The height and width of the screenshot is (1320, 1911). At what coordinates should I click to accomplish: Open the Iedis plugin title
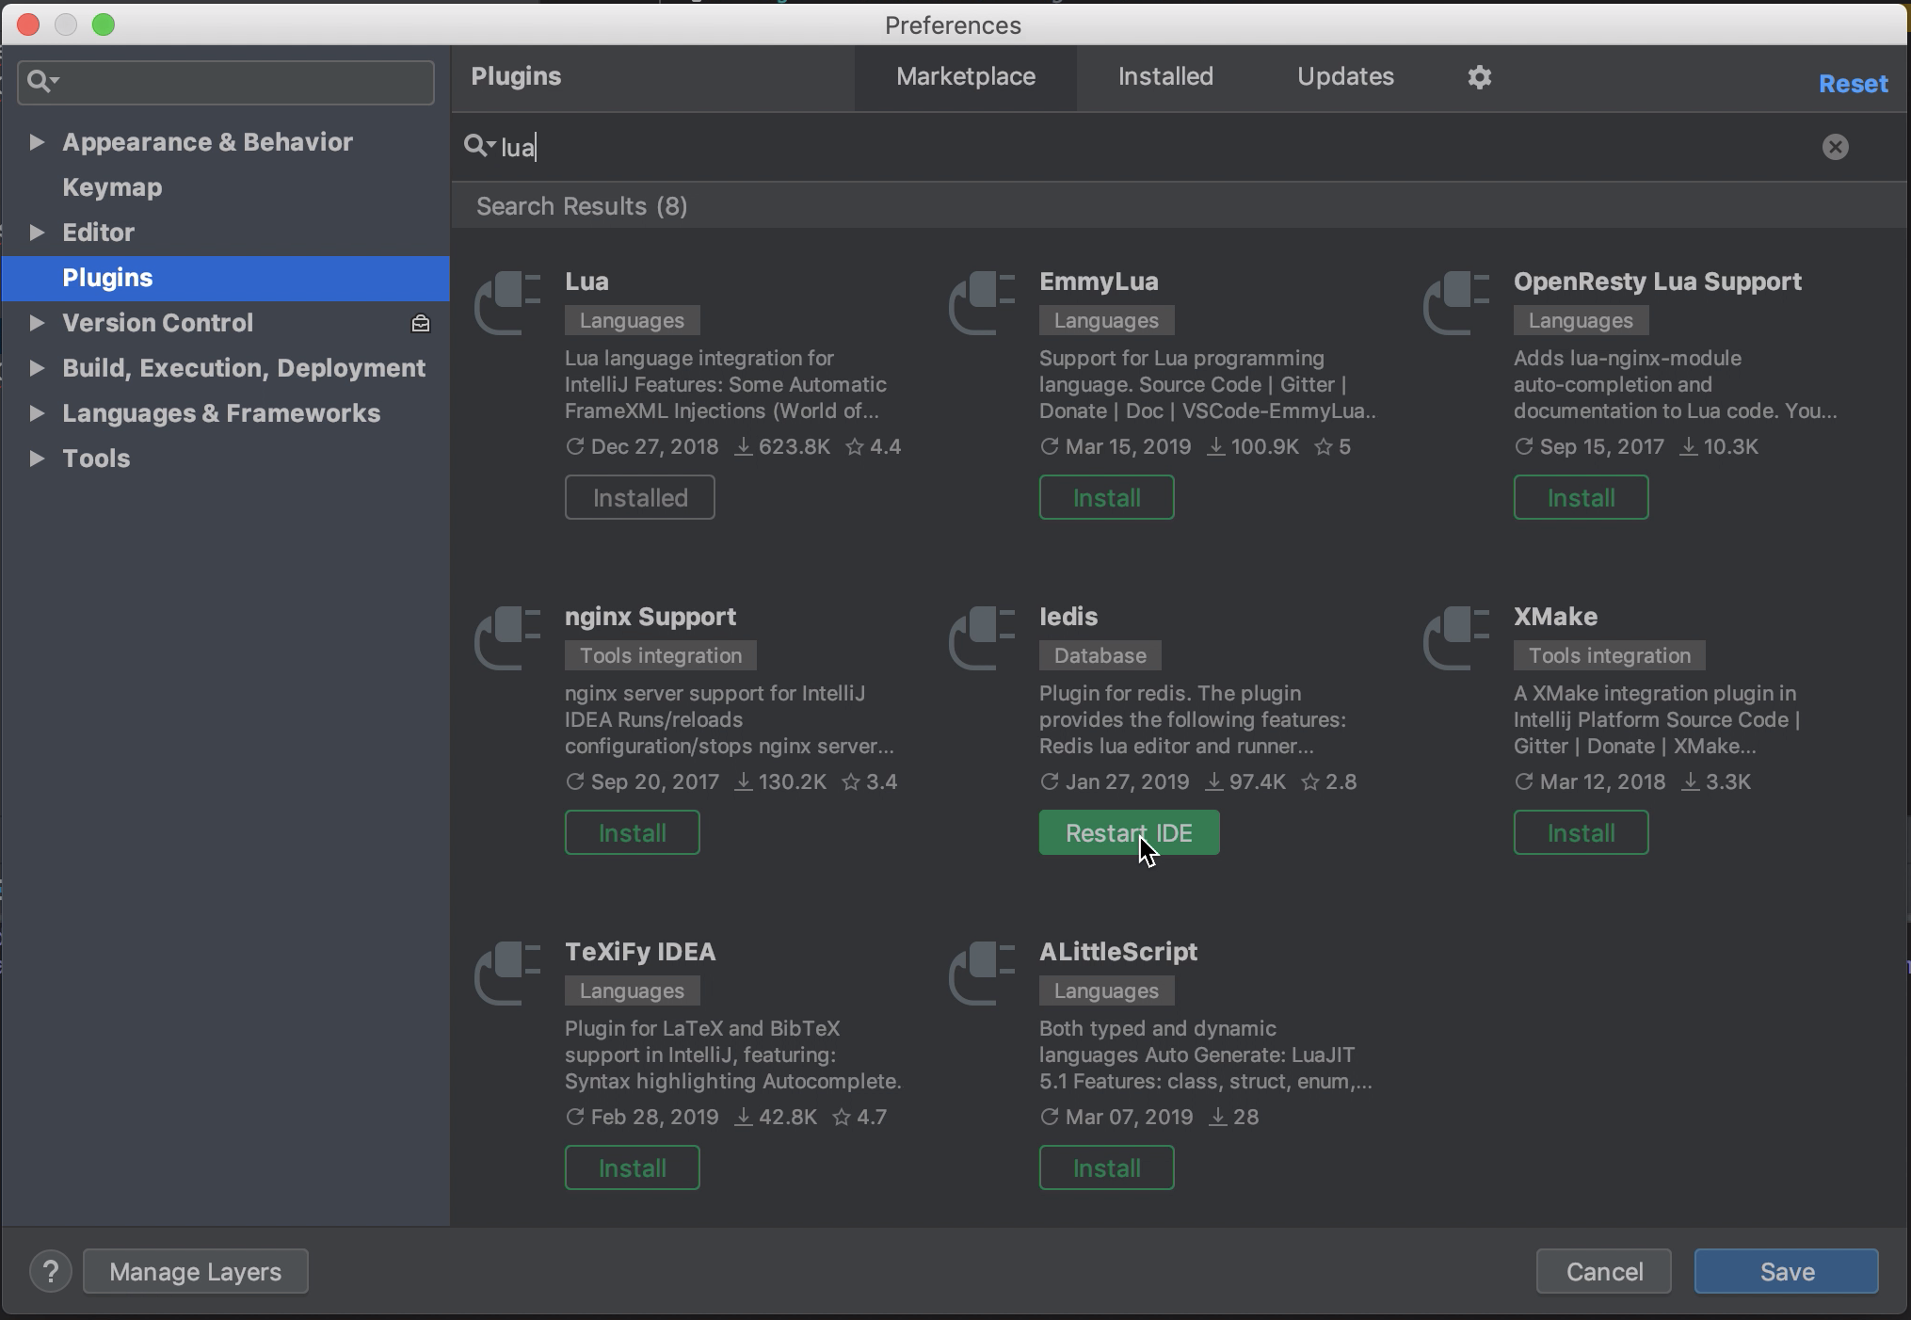coord(1068,617)
